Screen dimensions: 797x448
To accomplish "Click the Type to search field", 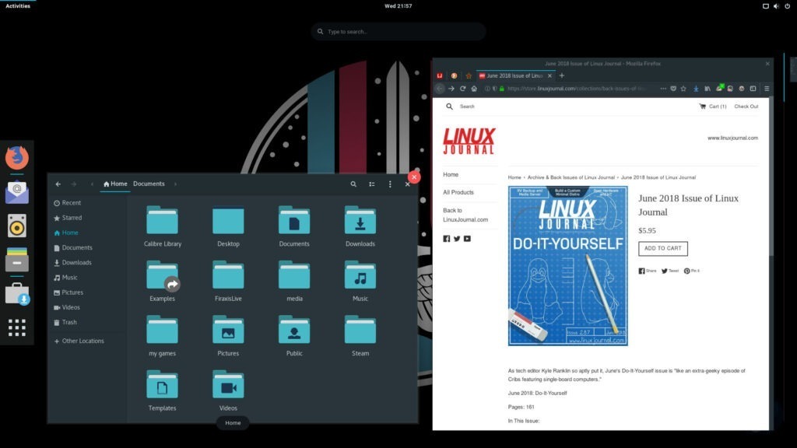I will 398,32.
